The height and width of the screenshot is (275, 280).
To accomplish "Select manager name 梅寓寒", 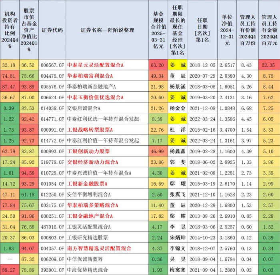I will click(178, 270).
